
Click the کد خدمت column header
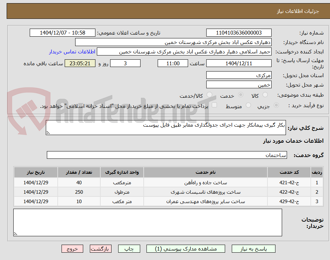[289, 172]
